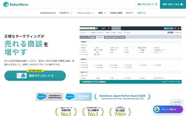Click the help icon beside 自社サイト

[x=87, y=72]
